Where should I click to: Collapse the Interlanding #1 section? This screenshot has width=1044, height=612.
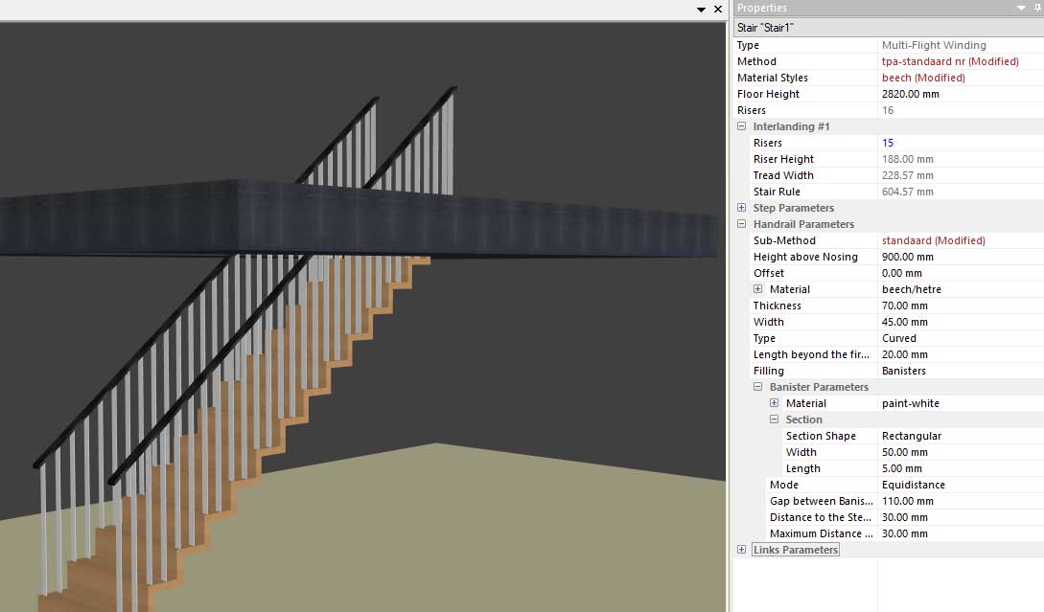coord(741,126)
